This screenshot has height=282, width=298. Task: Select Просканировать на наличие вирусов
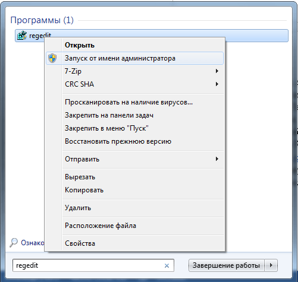coord(134,102)
